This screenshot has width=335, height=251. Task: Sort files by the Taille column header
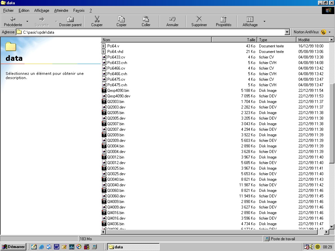click(x=234, y=40)
